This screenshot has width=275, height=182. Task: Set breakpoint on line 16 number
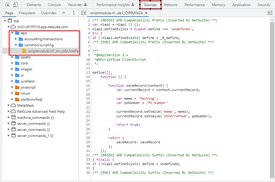click(88, 86)
